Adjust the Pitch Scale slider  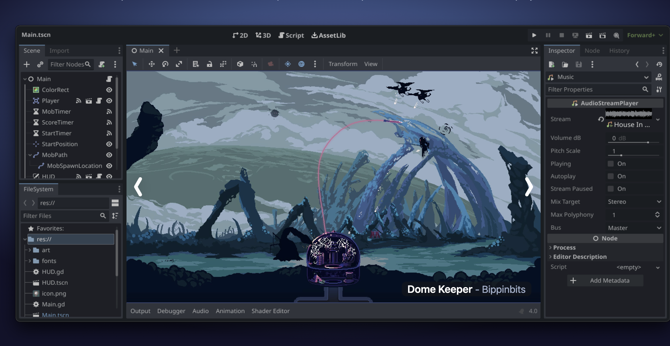point(633,155)
